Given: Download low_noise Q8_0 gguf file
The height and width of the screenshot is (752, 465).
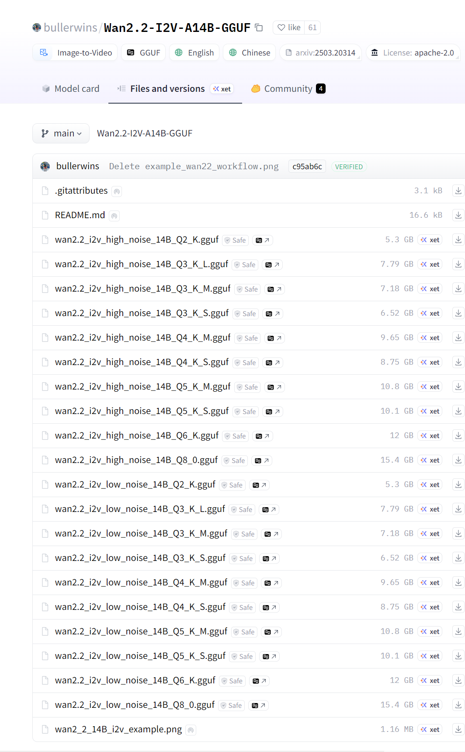Looking at the screenshot, I should click(458, 705).
